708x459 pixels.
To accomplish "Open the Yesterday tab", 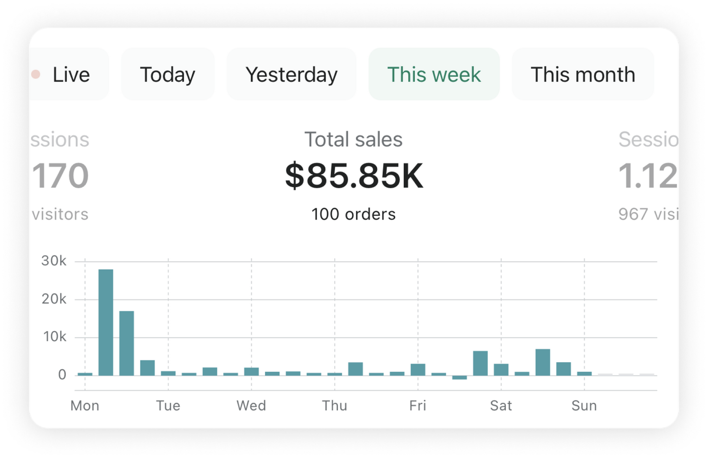I will (x=291, y=75).
